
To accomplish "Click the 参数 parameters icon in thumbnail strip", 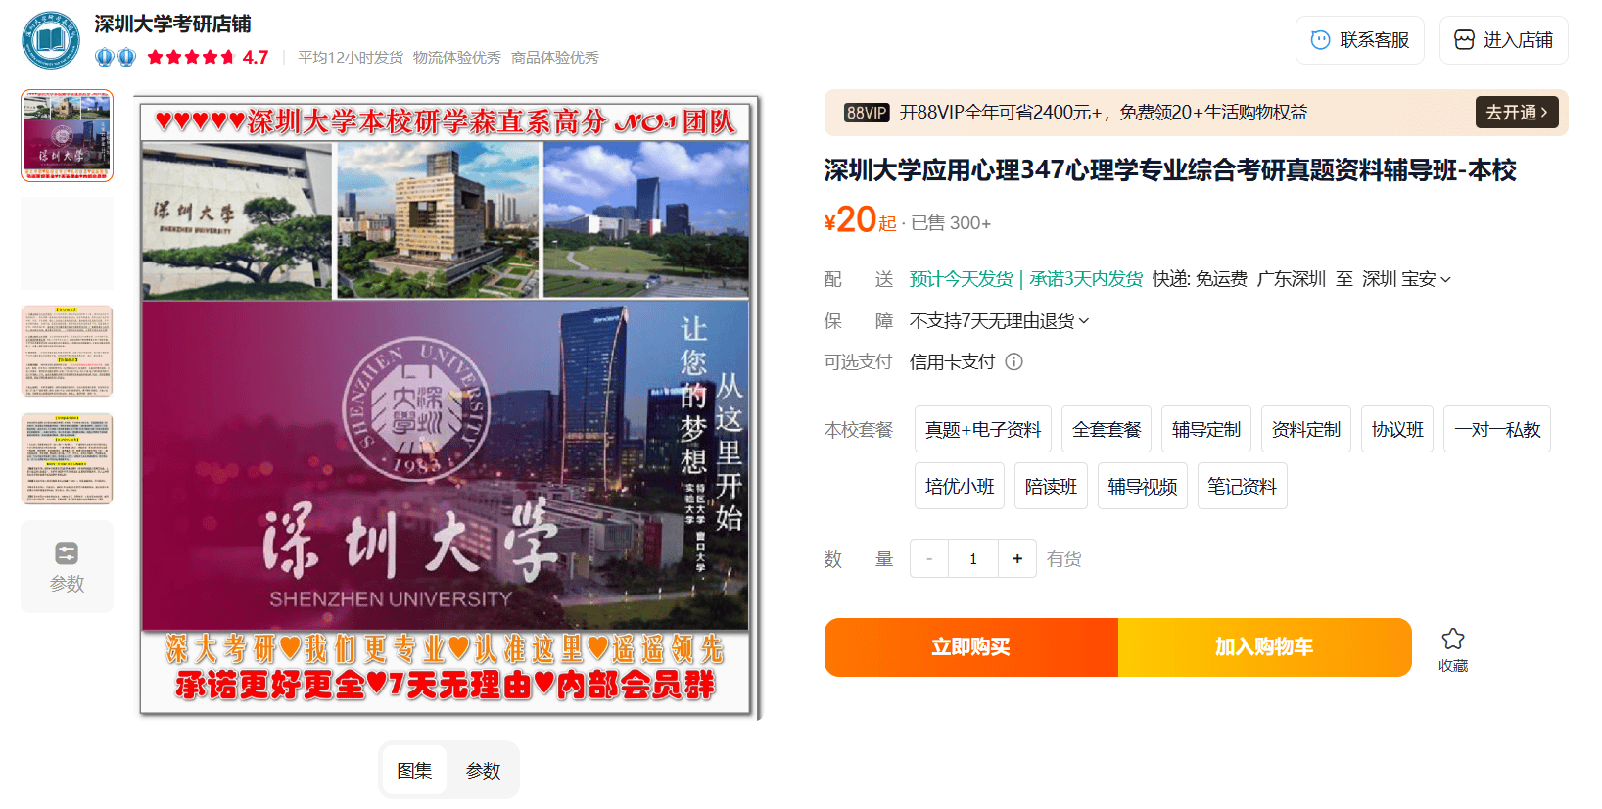I will point(67,553).
